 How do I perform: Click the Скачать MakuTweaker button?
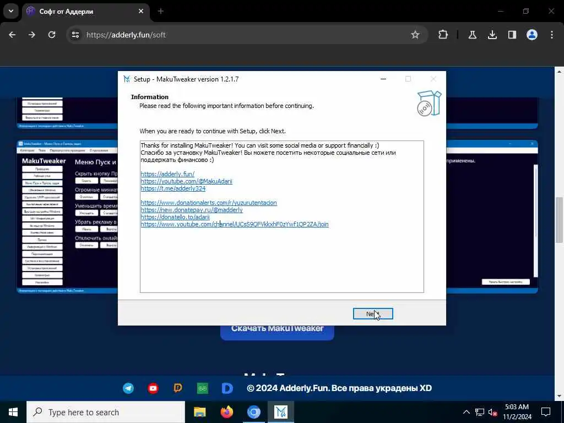point(277,332)
